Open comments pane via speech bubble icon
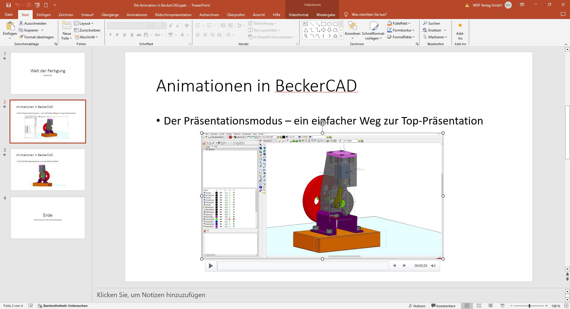570x309 pixels. point(563,14)
